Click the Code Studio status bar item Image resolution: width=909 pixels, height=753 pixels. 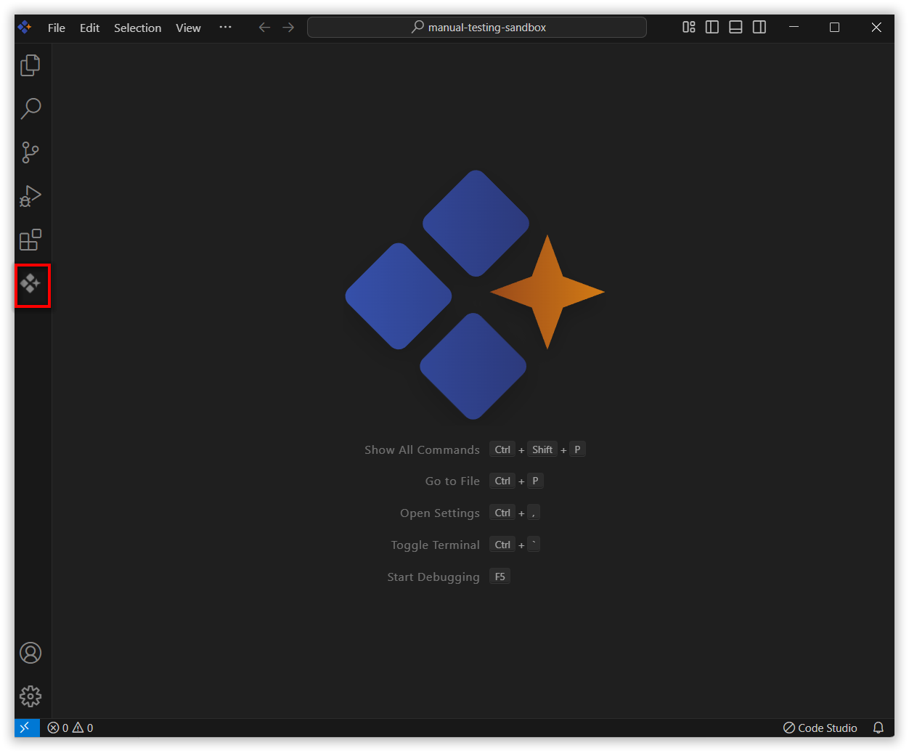point(820,728)
